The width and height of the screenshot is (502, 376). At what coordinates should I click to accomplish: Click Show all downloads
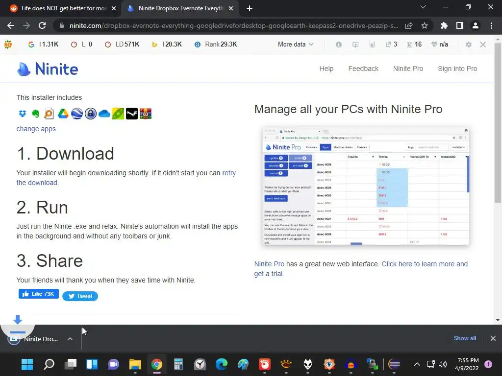(465, 338)
